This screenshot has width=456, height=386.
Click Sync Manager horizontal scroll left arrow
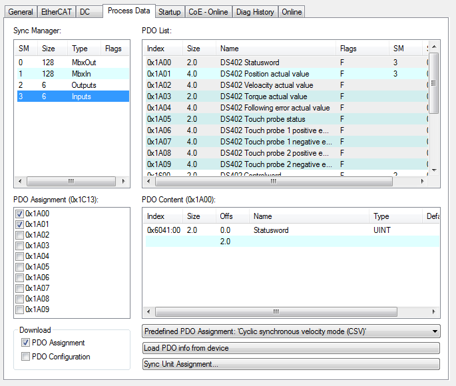point(20,182)
